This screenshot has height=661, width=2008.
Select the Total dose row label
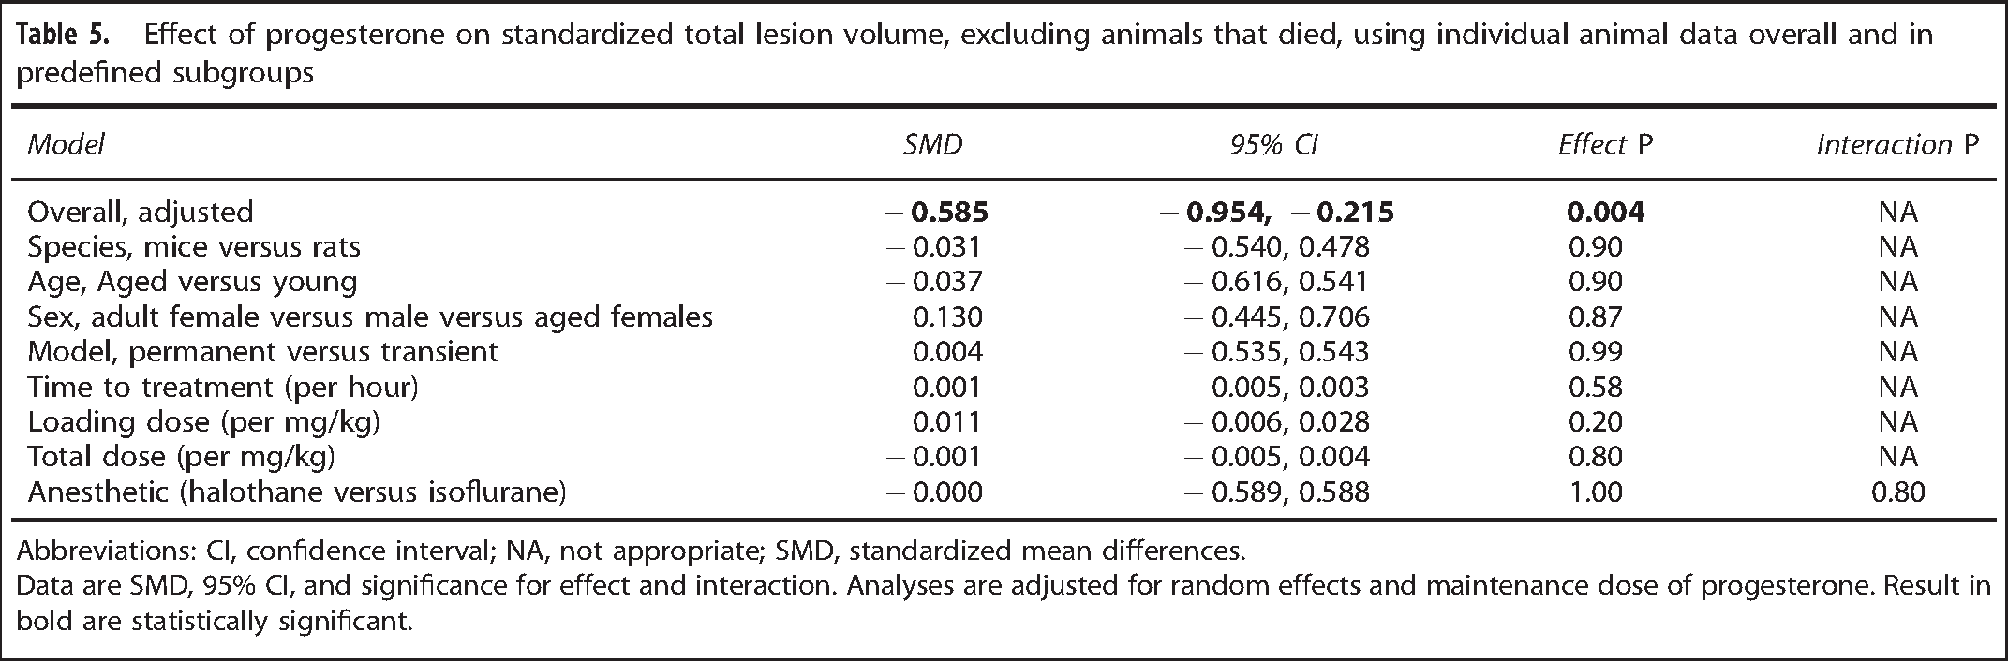[182, 457]
